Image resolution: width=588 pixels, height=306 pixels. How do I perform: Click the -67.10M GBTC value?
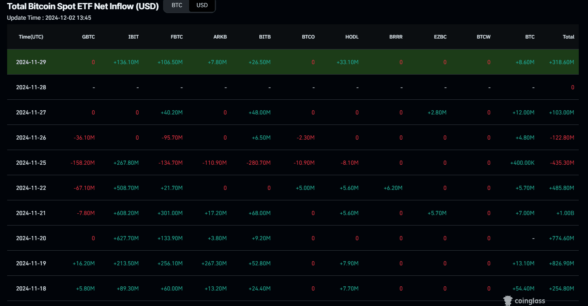pyautogui.click(x=84, y=188)
